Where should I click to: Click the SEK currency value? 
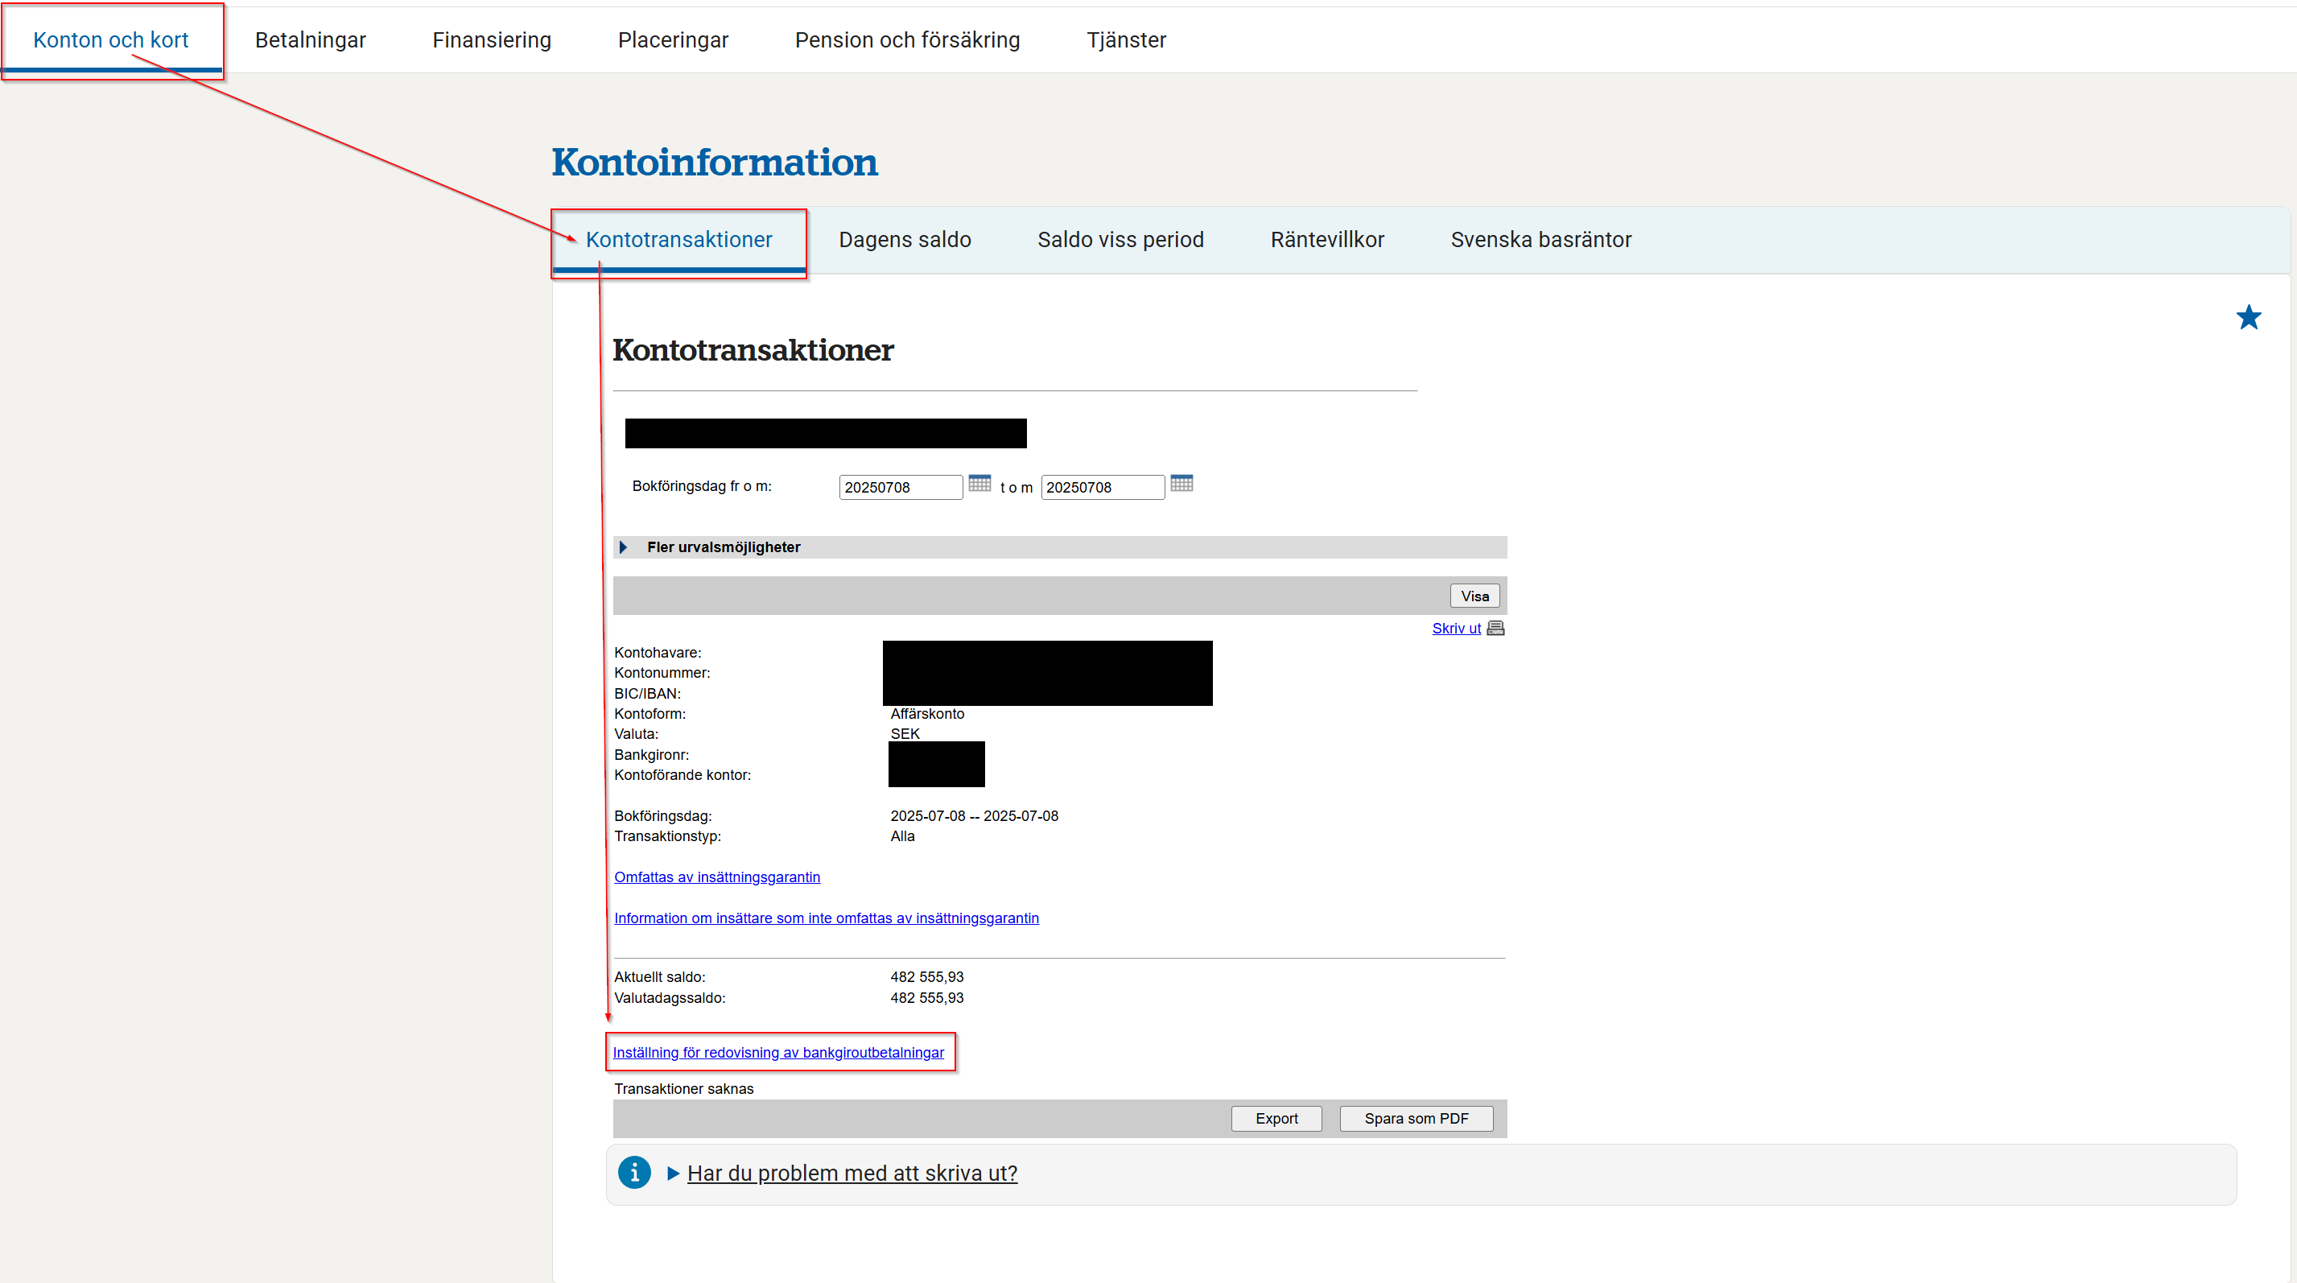[x=904, y=734]
